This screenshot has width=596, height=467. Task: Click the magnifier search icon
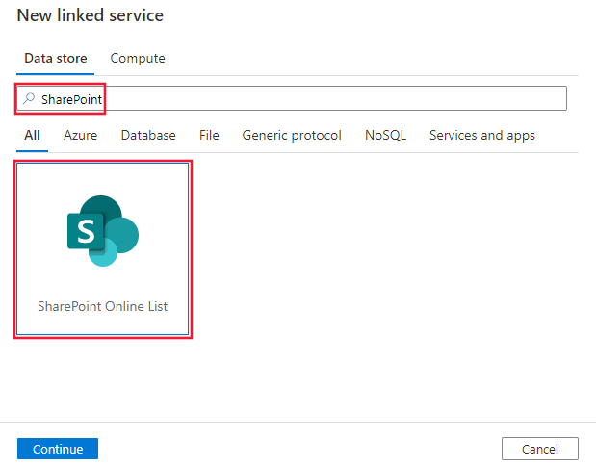(x=30, y=99)
